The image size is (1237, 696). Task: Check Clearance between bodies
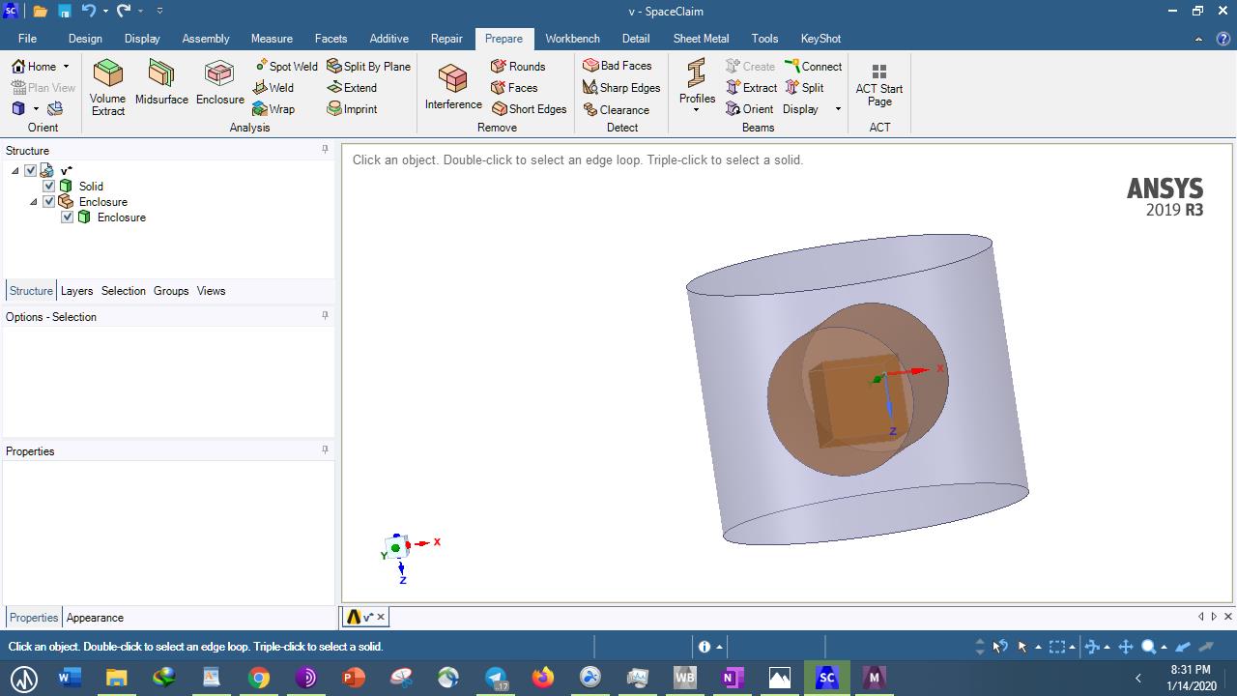pyautogui.click(x=616, y=109)
